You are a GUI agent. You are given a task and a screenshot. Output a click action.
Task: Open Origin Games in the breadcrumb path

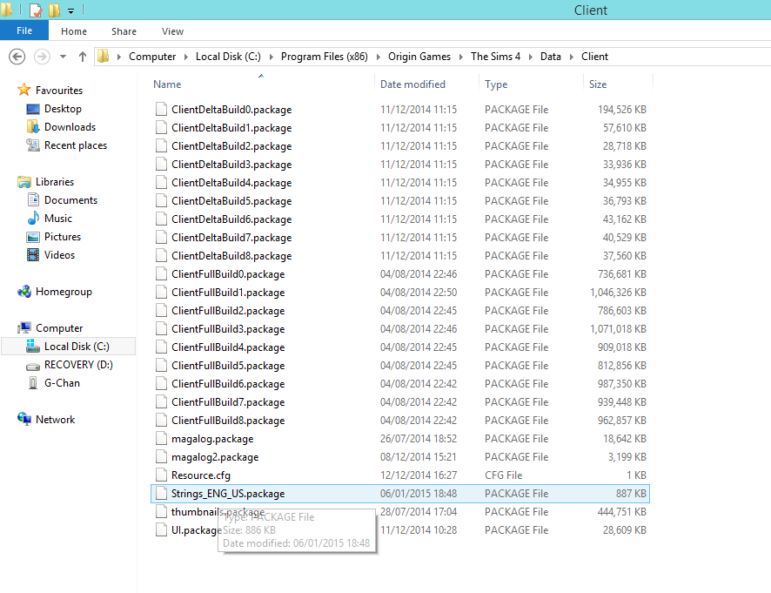(421, 56)
